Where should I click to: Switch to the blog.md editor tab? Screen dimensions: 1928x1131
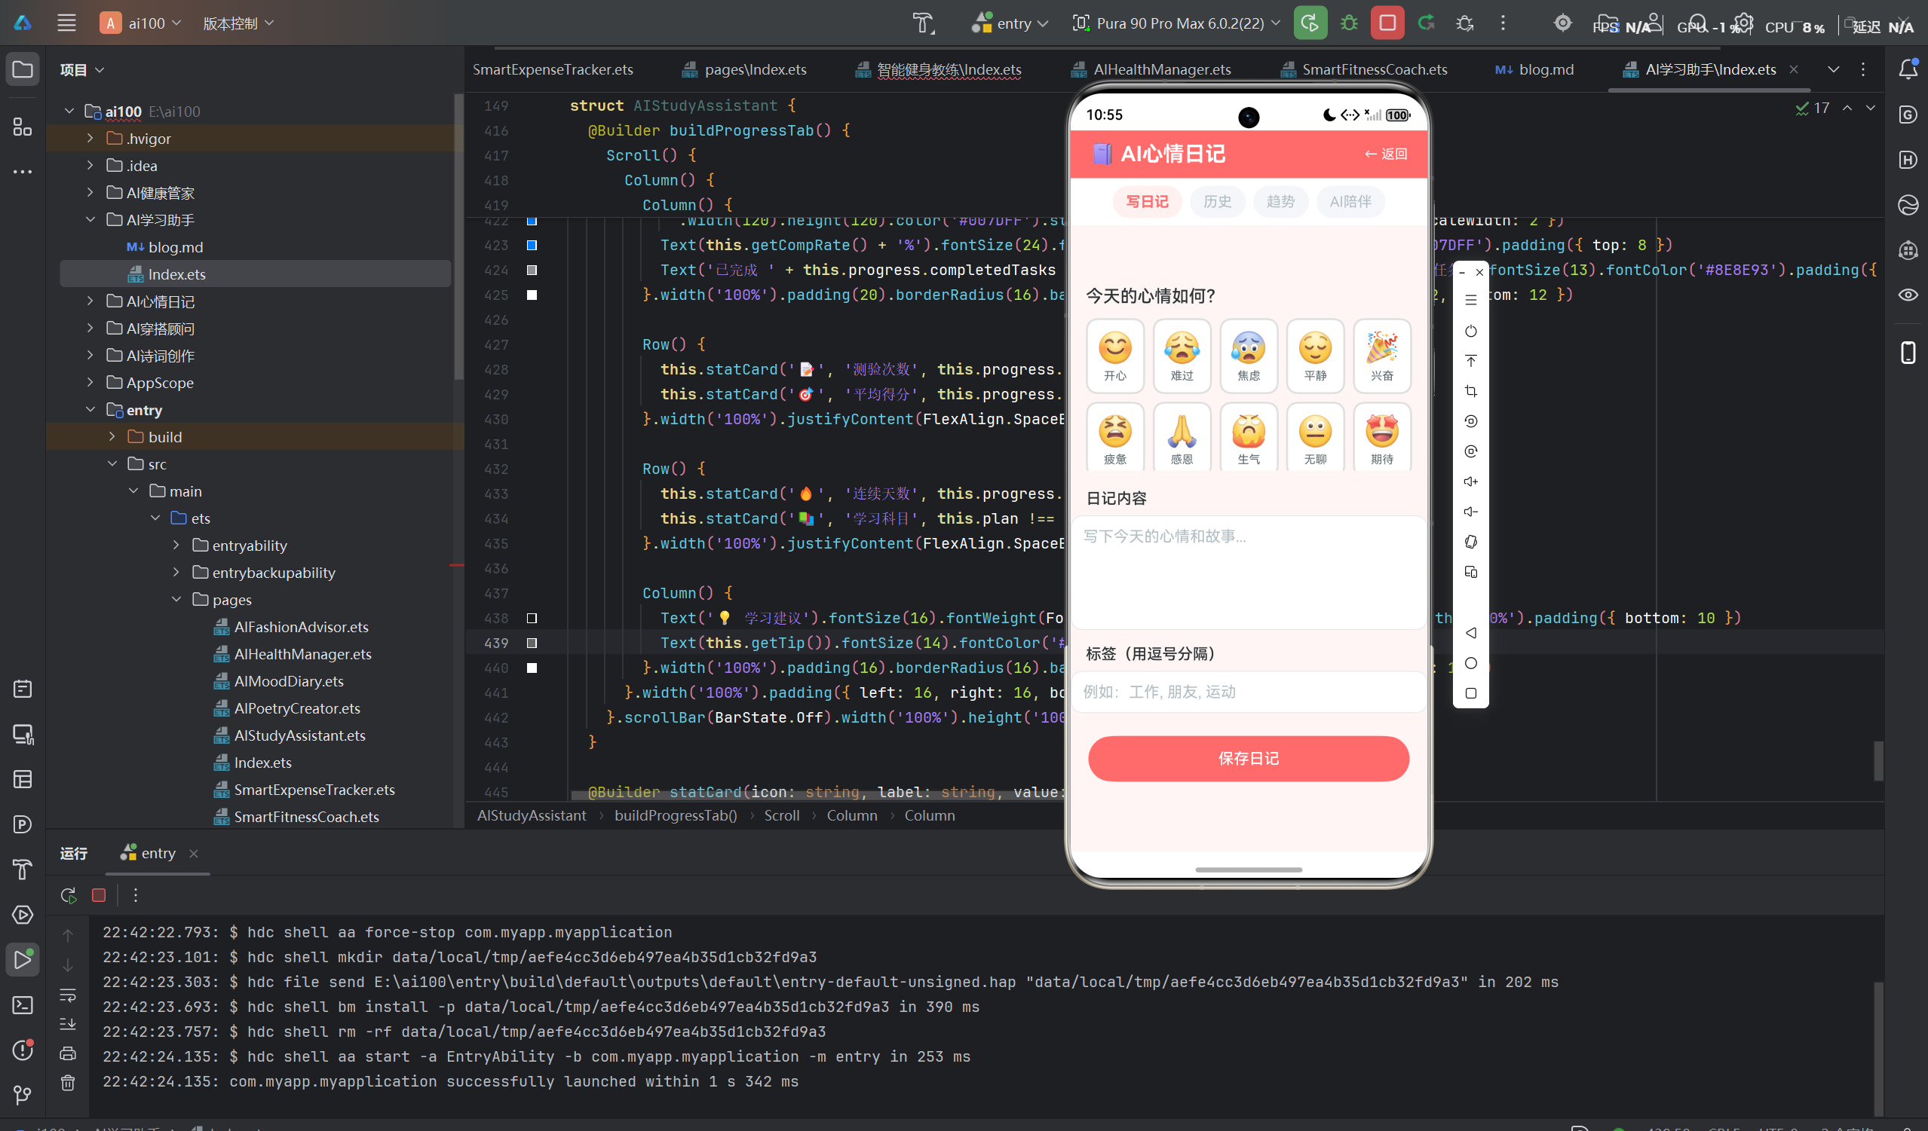[x=1535, y=69]
